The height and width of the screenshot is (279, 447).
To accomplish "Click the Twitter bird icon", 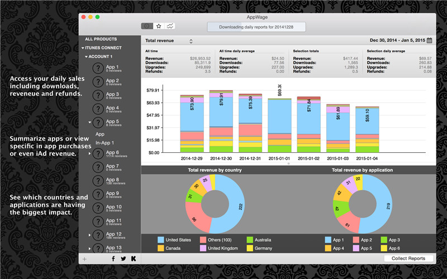I will point(123,259).
